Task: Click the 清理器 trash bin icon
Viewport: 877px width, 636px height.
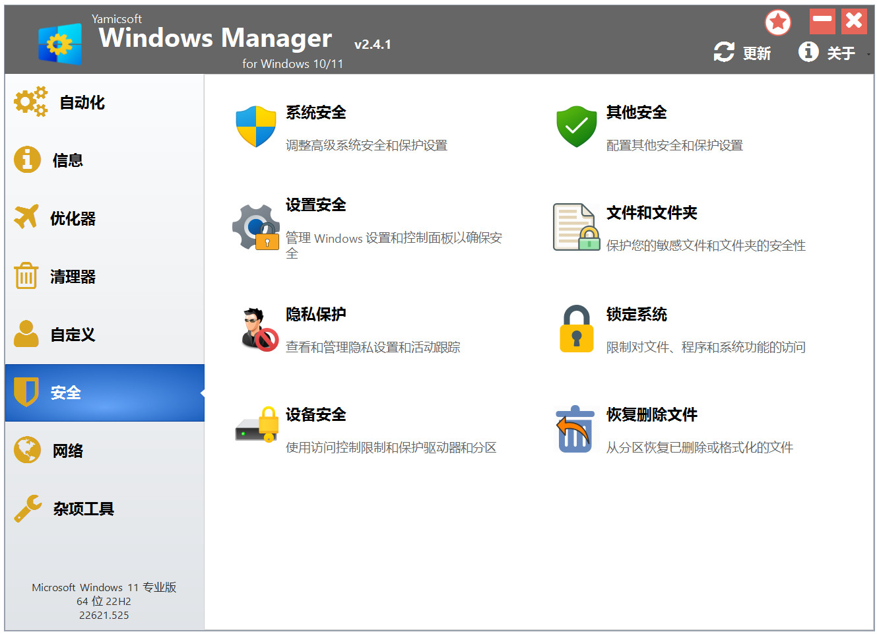Action: click(26, 276)
